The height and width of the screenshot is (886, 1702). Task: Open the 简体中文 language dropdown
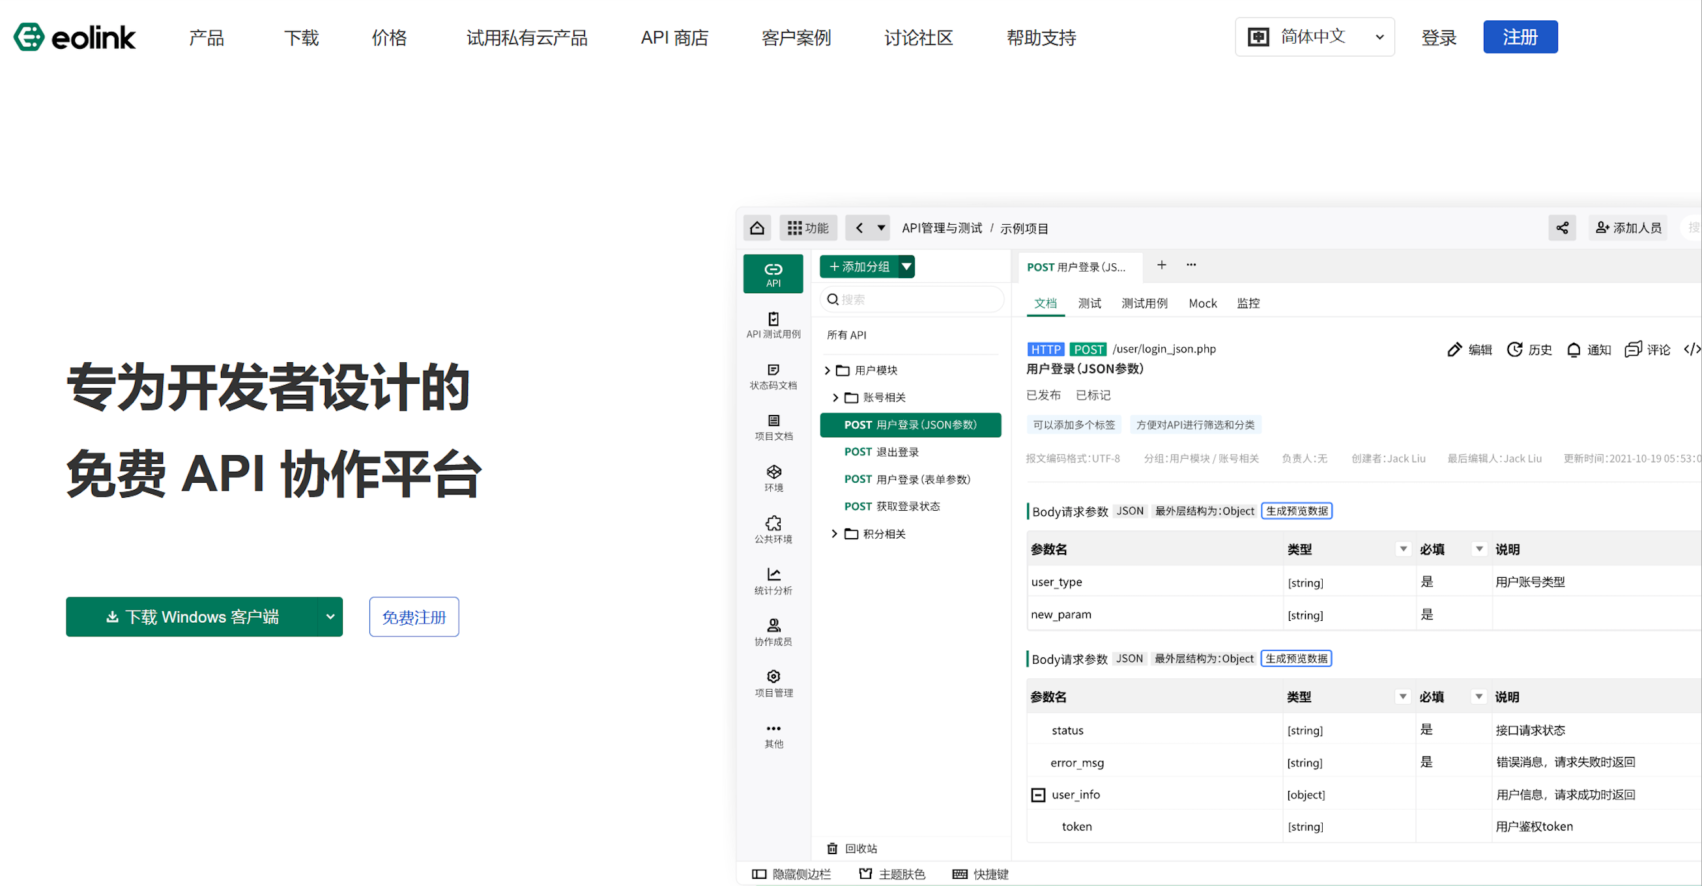click(1314, 37)
